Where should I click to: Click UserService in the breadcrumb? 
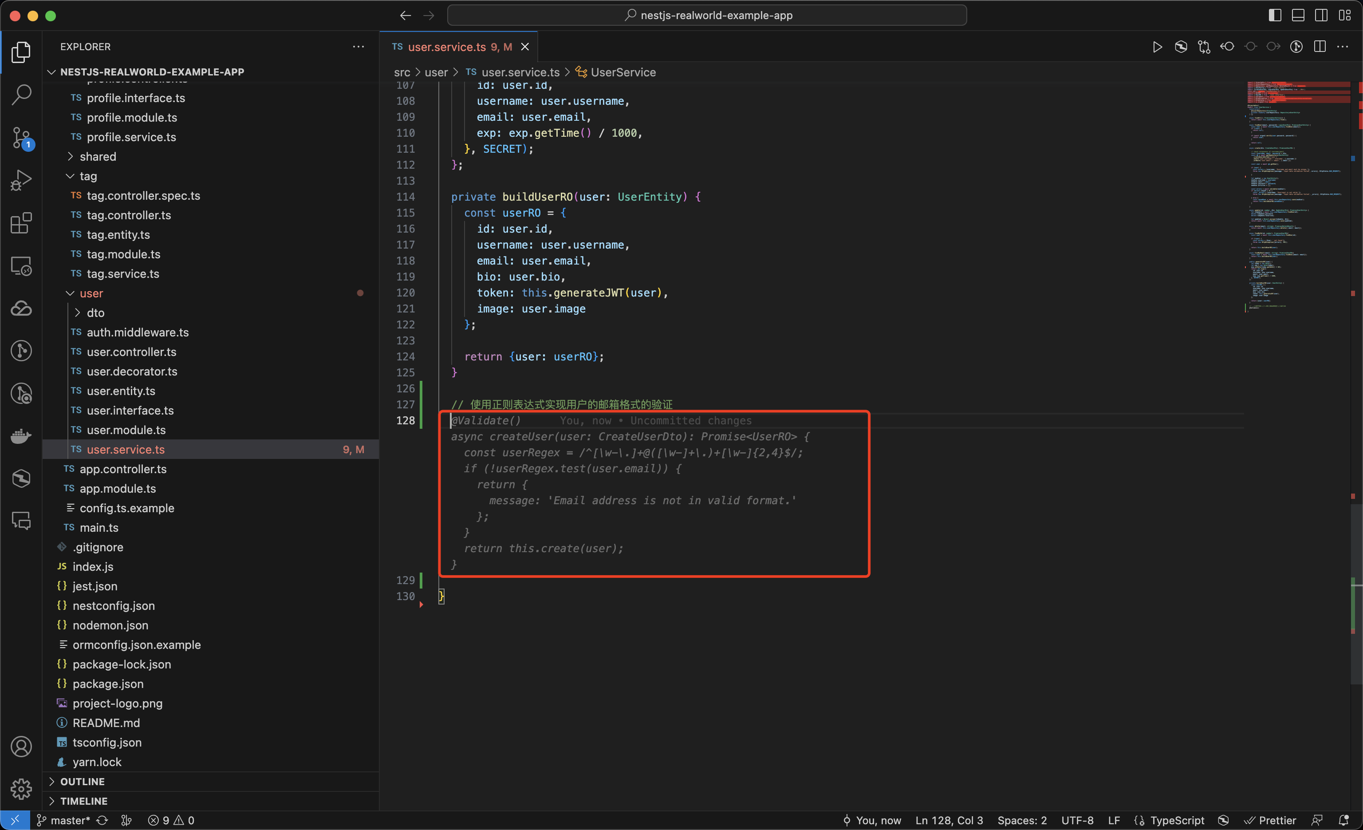click(x=623, y=72)
